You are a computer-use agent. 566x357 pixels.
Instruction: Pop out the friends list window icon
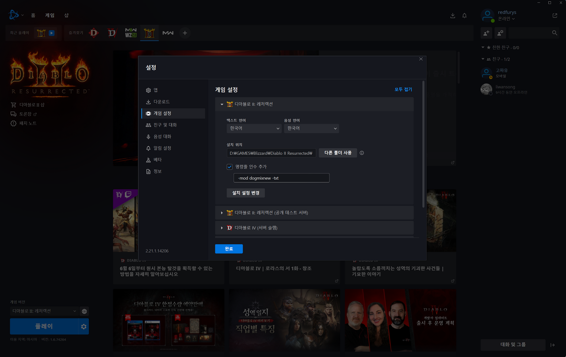pyautogui.click(x=555, y=15)
